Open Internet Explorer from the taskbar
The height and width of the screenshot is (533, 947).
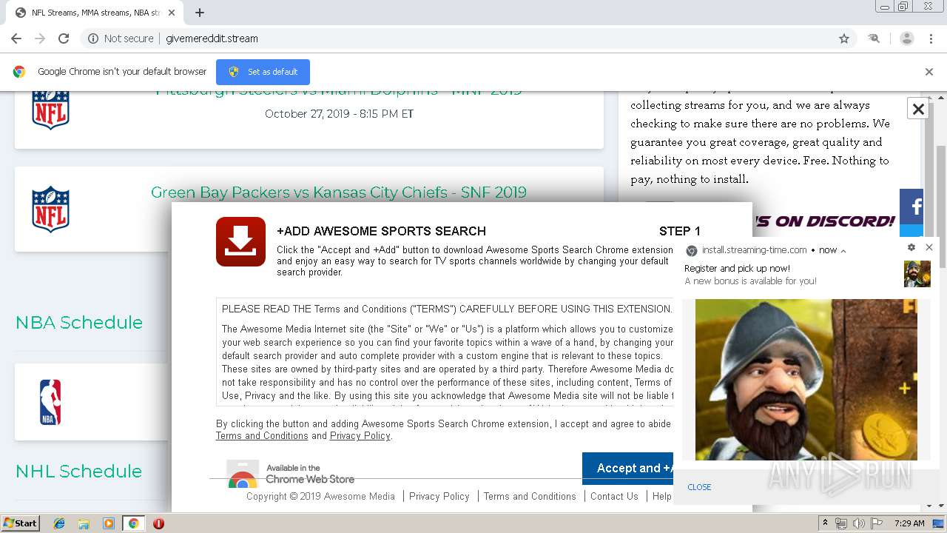[59, 523]
